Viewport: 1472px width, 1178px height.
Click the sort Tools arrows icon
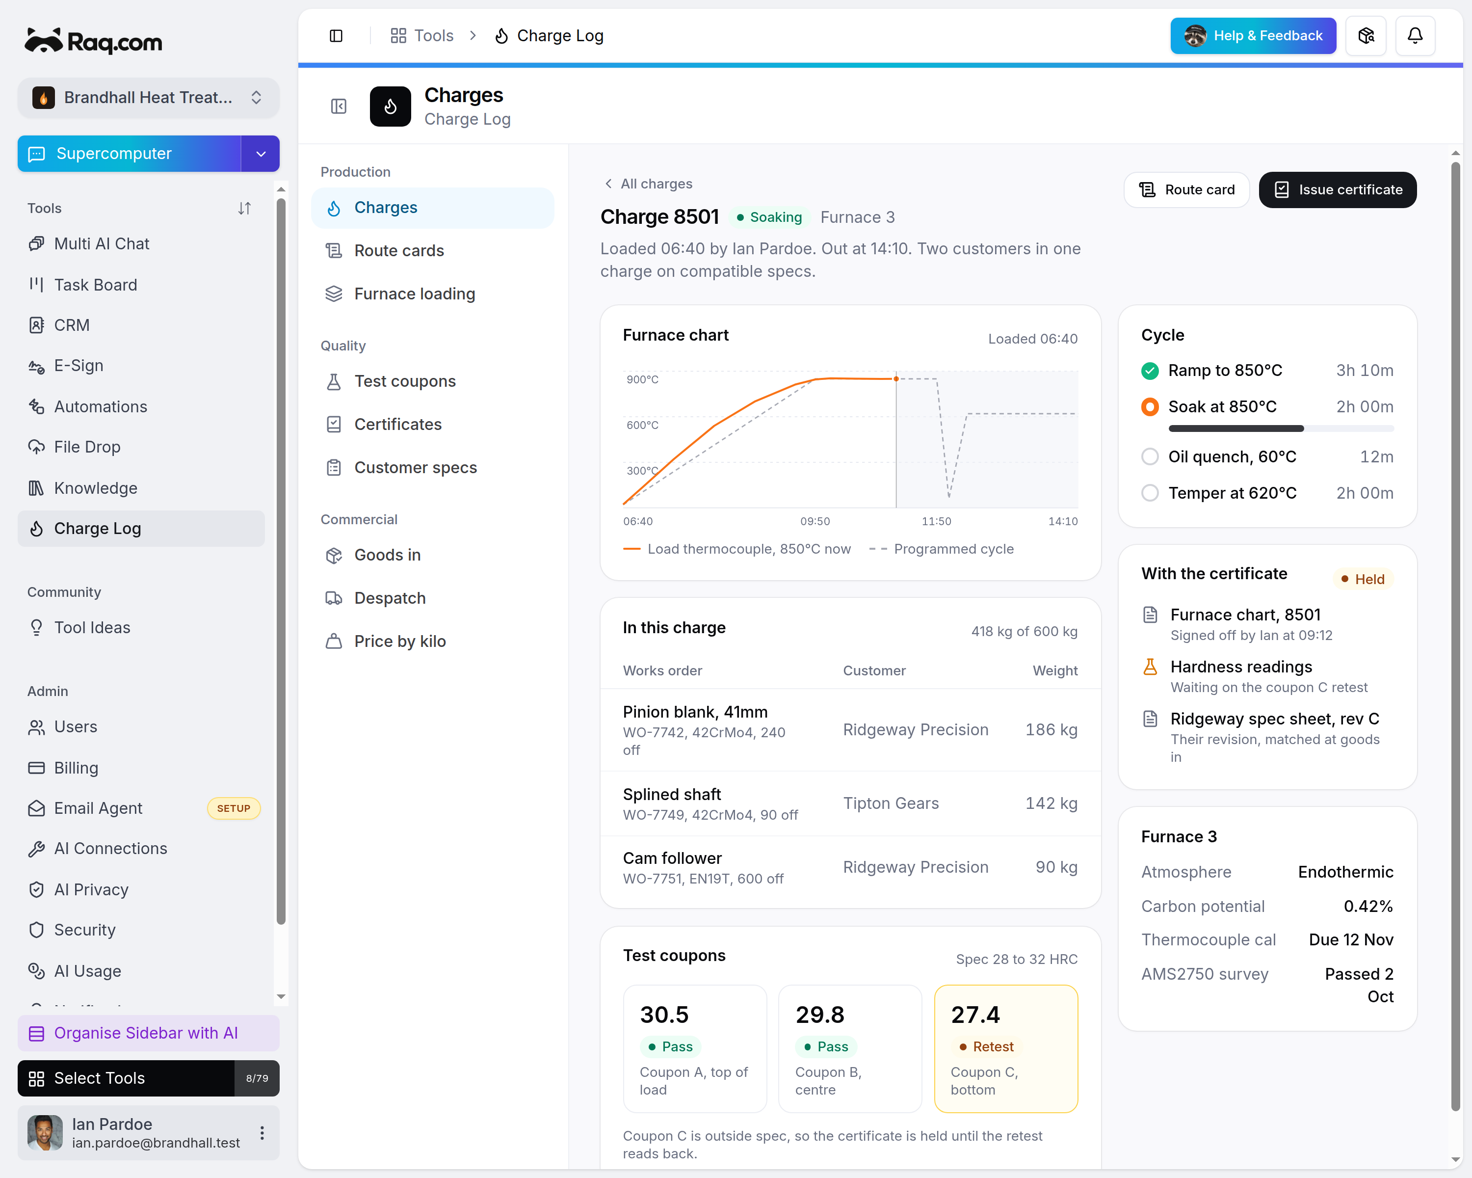[x=244, y=208]
